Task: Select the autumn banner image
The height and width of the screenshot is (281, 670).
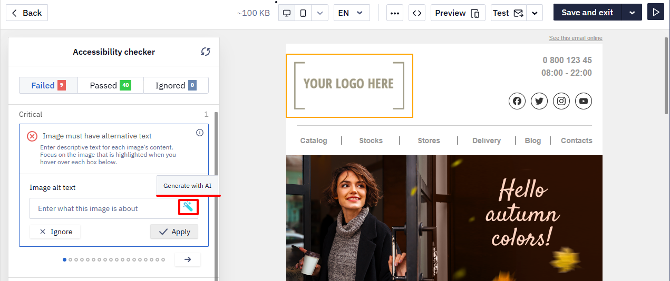Action: pos(444,218)
